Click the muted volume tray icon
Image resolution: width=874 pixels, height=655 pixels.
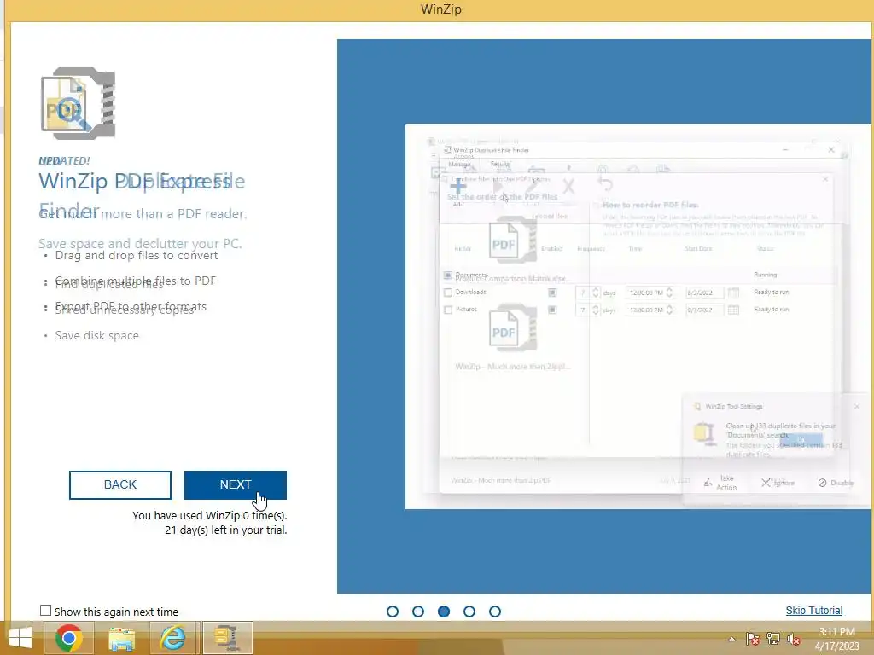pyautogui.click(x=793, y=639)
